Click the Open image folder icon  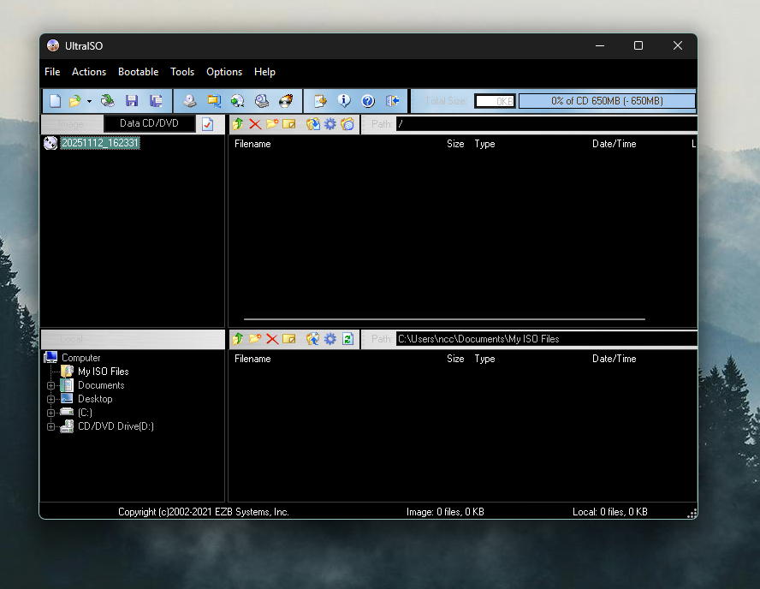point(74,101)
